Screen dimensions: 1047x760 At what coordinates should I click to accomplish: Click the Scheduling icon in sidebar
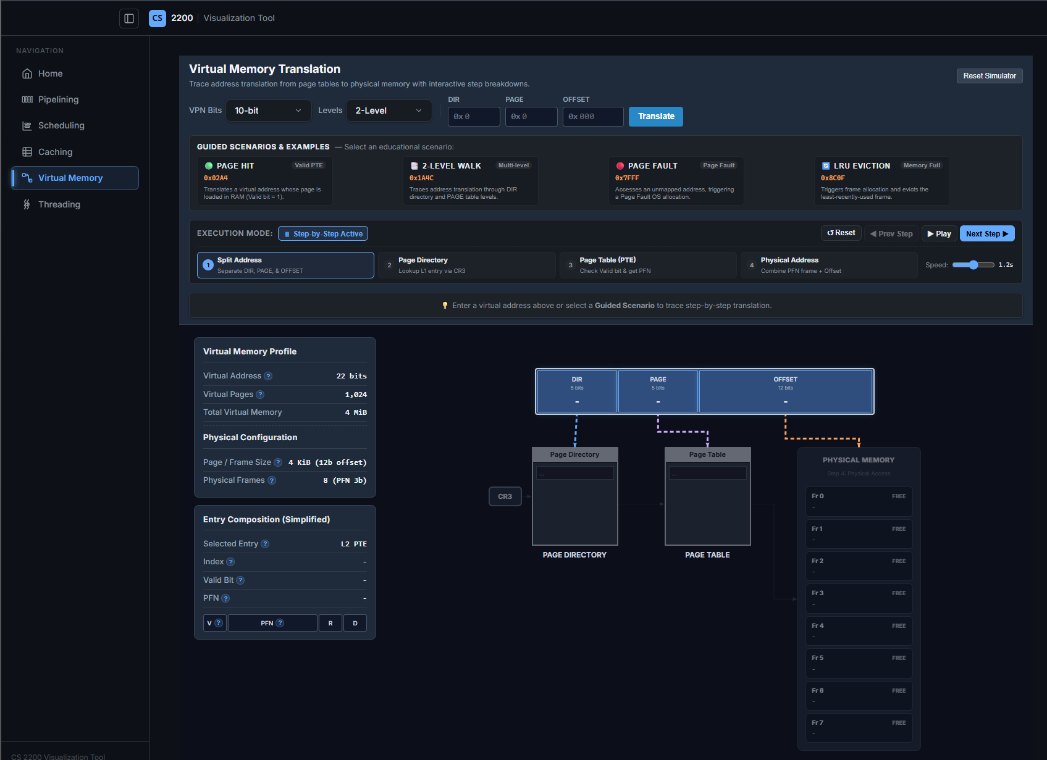pos(27,126)
